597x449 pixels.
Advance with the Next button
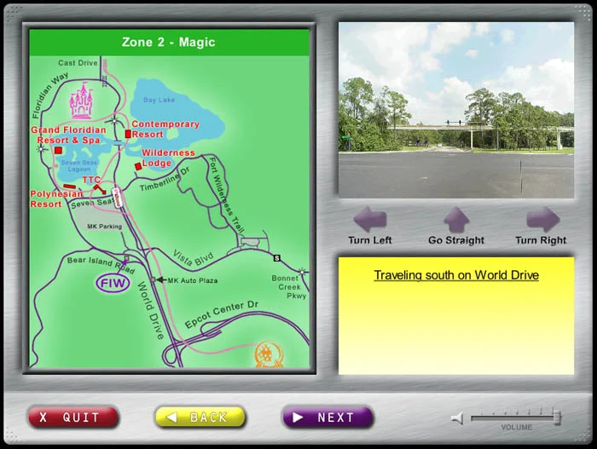(x=327, y=417)
